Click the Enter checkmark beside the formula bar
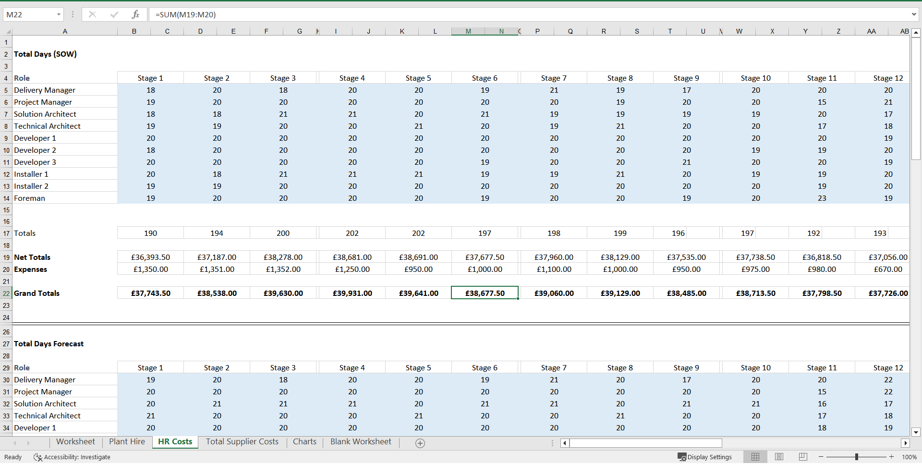 point(114,14)
